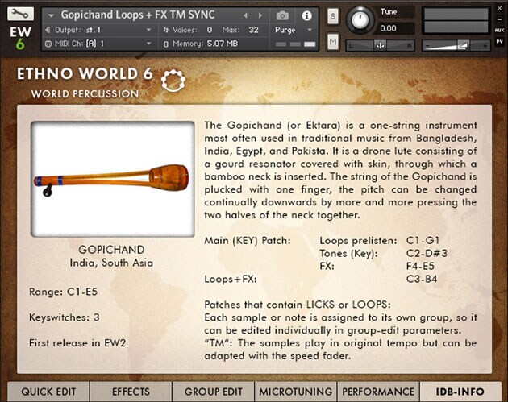Open the Purge menu

[x=294, y=30]
